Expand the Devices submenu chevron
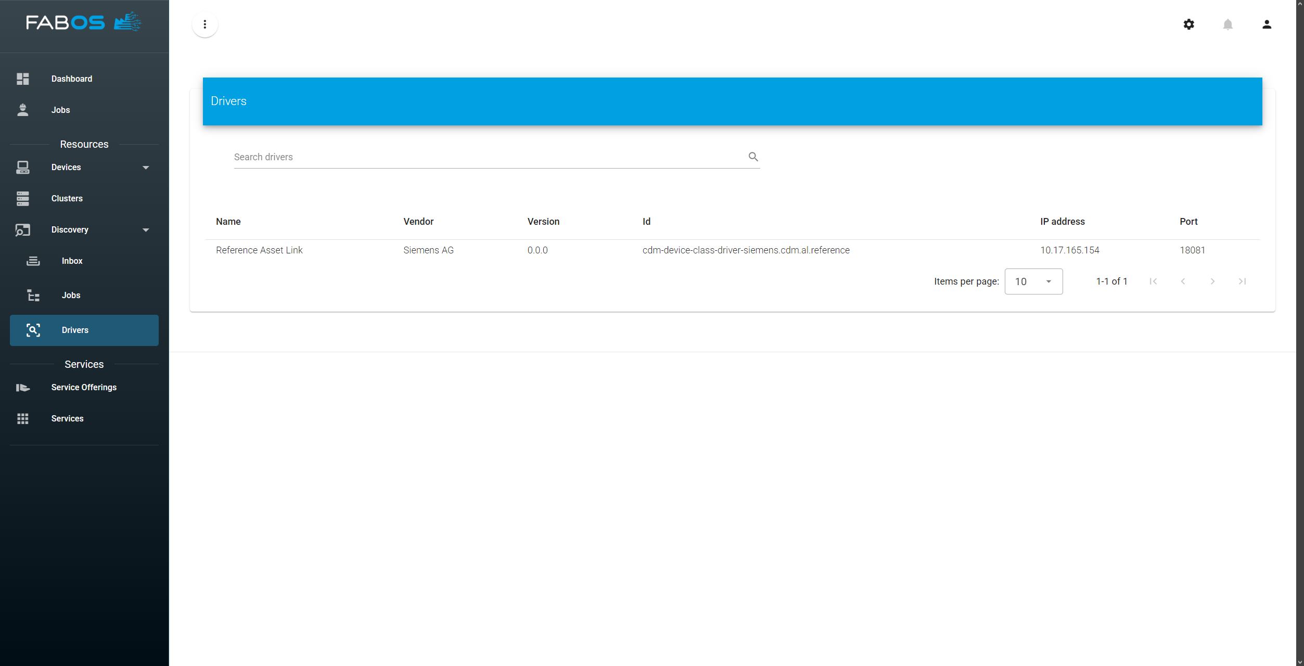 146,167
